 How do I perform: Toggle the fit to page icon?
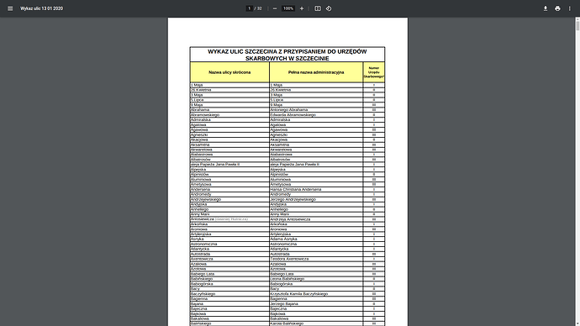tap(318, 8)
